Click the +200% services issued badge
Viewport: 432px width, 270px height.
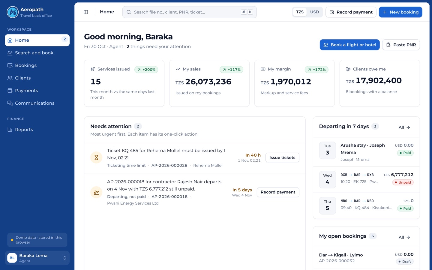146,70
